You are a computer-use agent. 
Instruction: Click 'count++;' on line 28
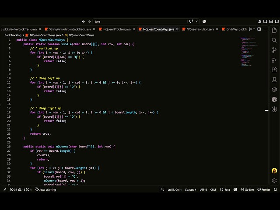[44, 155]
